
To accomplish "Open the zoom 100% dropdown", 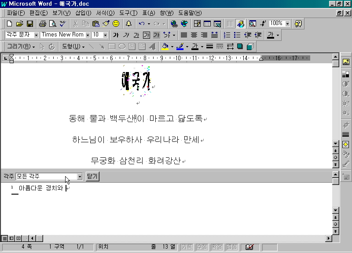I will pos(288,24).
